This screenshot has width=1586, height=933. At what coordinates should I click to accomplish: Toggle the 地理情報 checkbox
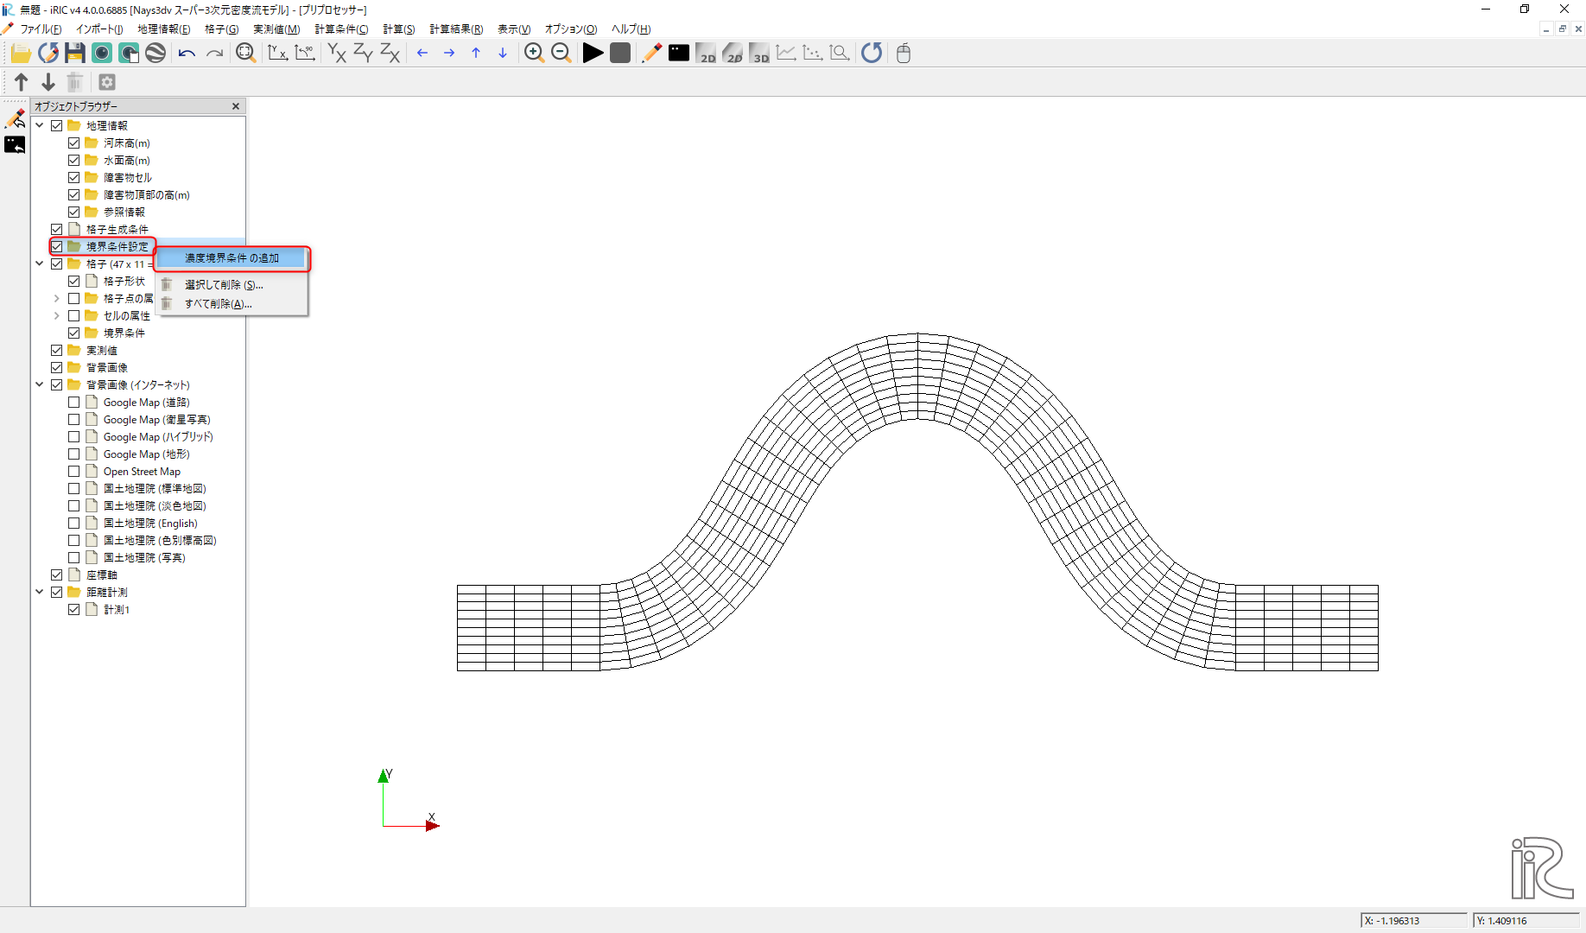pos(57,126)
